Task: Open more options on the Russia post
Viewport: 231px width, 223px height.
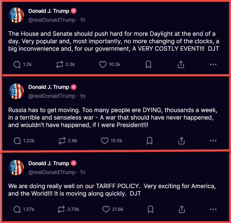Action: (x=213, y=141)
